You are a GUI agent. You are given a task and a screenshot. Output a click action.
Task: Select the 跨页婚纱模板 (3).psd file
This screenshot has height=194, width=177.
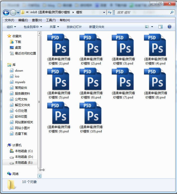[x=123, y=49]
